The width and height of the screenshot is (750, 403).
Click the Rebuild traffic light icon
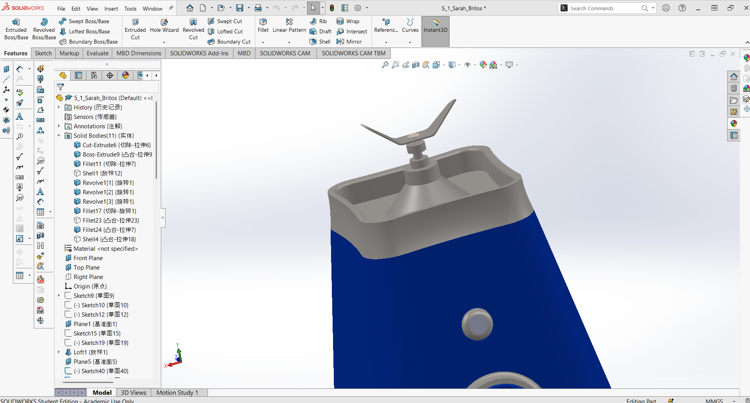332,8
